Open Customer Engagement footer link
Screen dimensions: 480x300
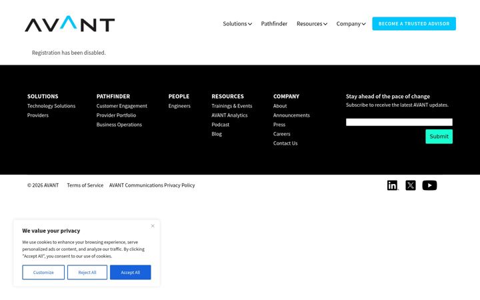tap(122, 106)
